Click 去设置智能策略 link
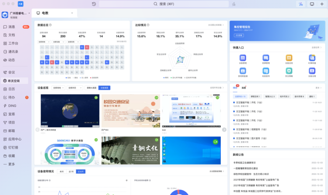The image size is (328, 195). point(217,171)
